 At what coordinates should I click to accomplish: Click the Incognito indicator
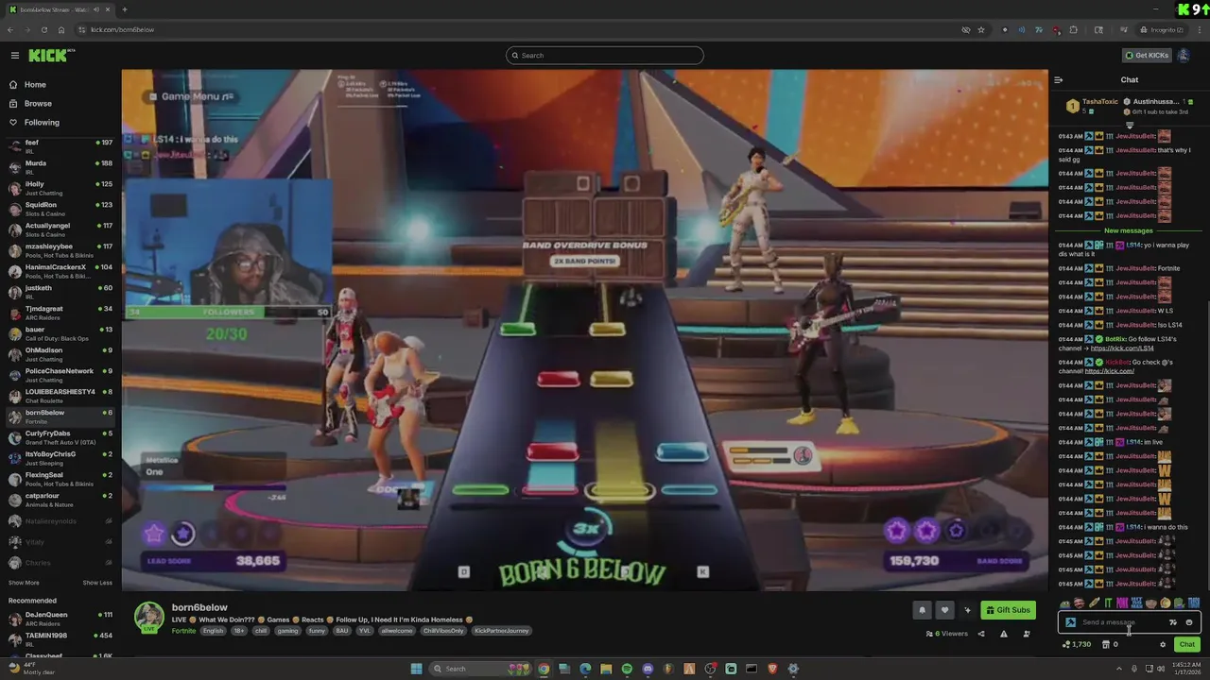[1163, 29]
